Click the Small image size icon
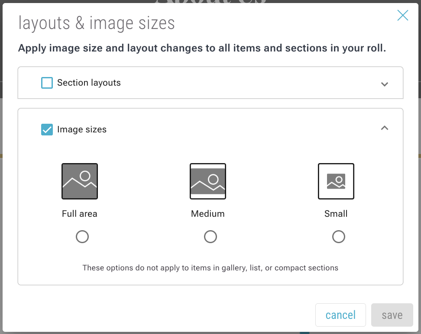 click(336, 181)
